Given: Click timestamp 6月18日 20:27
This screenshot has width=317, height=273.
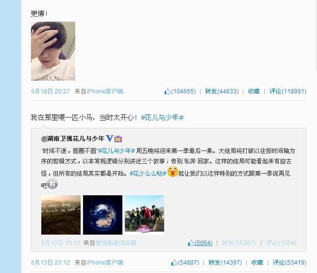Looking at the screenshot, I should point(50,91).
